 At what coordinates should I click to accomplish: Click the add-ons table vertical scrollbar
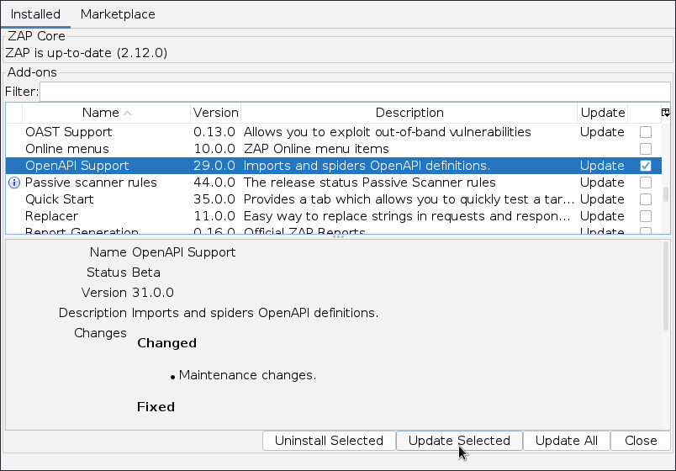click(666, 194)
